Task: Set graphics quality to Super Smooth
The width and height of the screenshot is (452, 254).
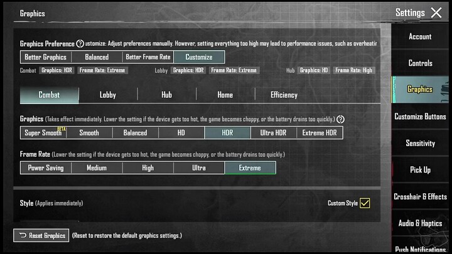Action: pyautogui.click(x=43, y=133)
